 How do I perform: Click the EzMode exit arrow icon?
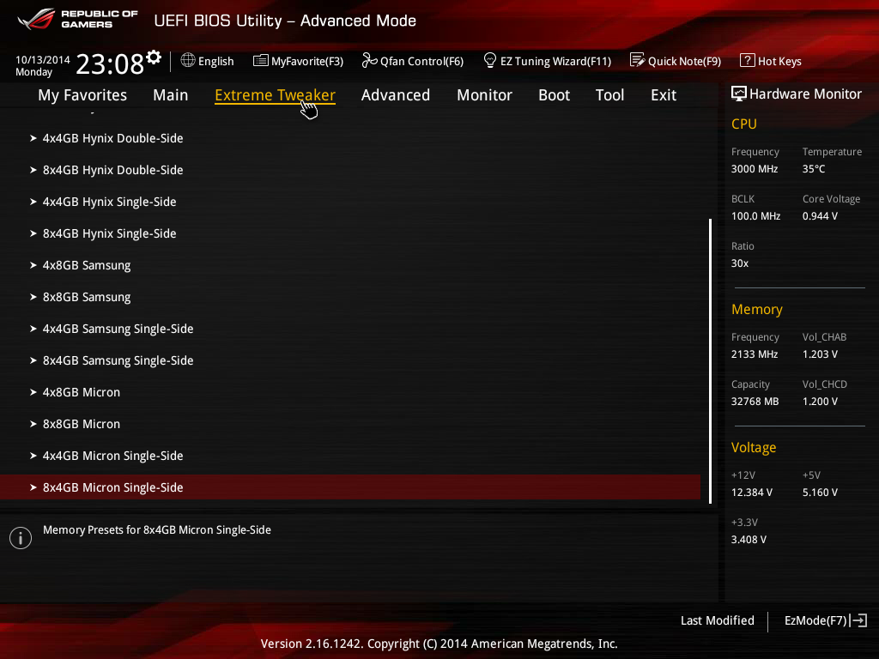pyautogui.click(x=858, y=620)
